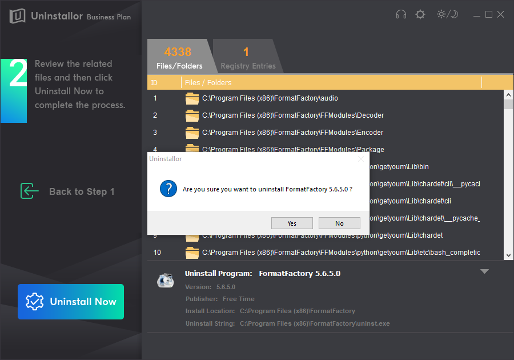The height and width of the screenshot is (360, 514).
Task: Click the blue question mark icon in dialog
Action: (168, 189)
